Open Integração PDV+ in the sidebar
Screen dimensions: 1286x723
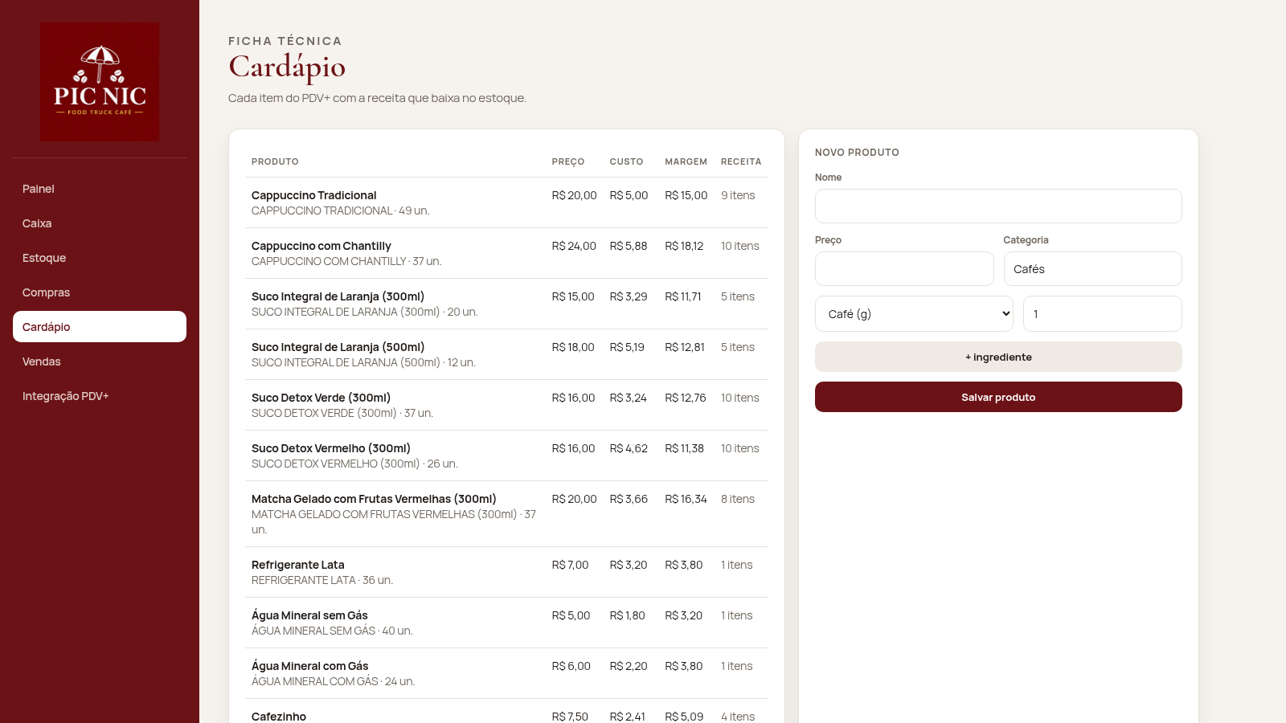(x=100, y=396)
